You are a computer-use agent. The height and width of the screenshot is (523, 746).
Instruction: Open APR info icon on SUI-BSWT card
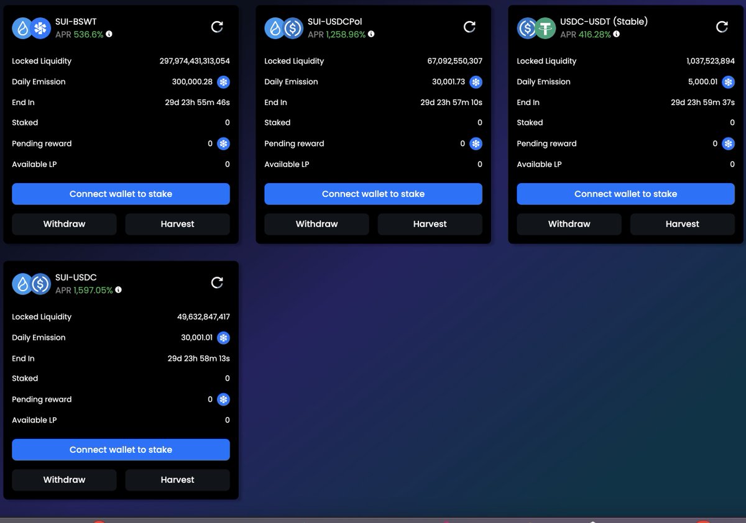coord(109,34)
